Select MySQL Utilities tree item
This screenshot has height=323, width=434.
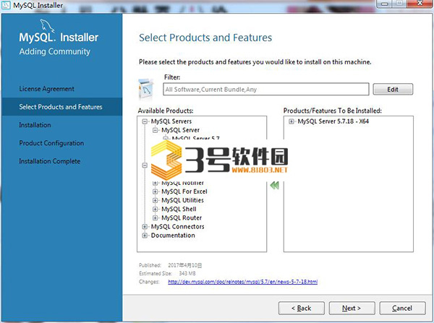click(x=183, y=200)
